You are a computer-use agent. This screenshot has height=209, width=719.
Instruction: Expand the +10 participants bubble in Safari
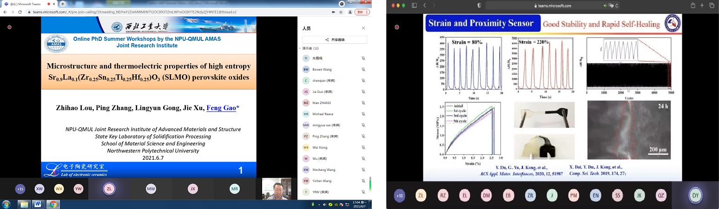pyautogui.click(x=399, y=196)
